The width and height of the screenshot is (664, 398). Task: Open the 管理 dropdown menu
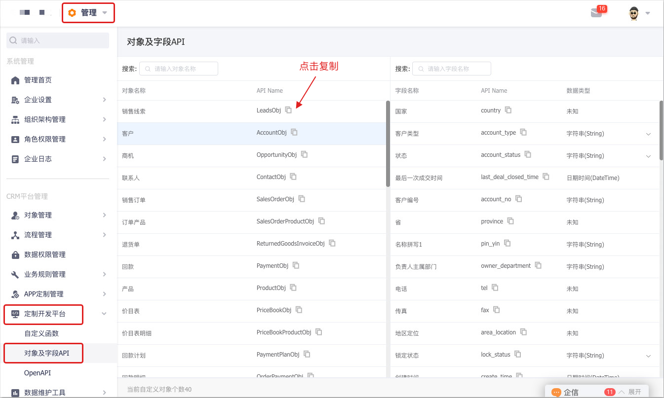coord(88,13)
